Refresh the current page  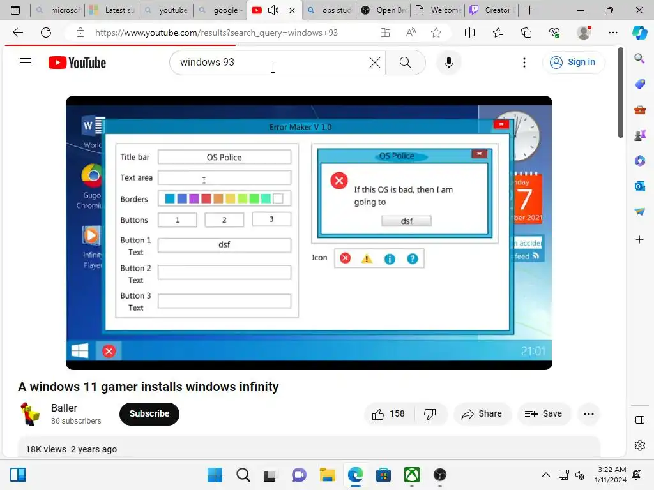(46, 33)
